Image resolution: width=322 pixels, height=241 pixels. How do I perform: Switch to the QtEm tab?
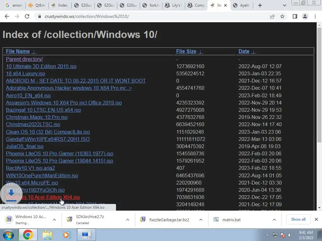[37, 5]
